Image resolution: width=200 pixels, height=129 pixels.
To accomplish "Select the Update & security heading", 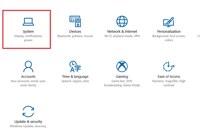I will [x=28, y=121].
